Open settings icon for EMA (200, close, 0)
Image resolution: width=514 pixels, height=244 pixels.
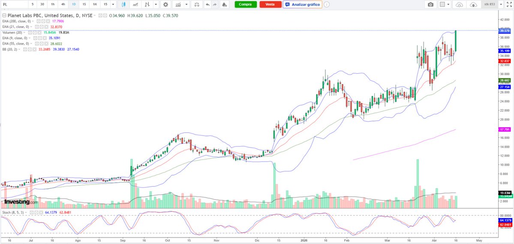[43, 21]
